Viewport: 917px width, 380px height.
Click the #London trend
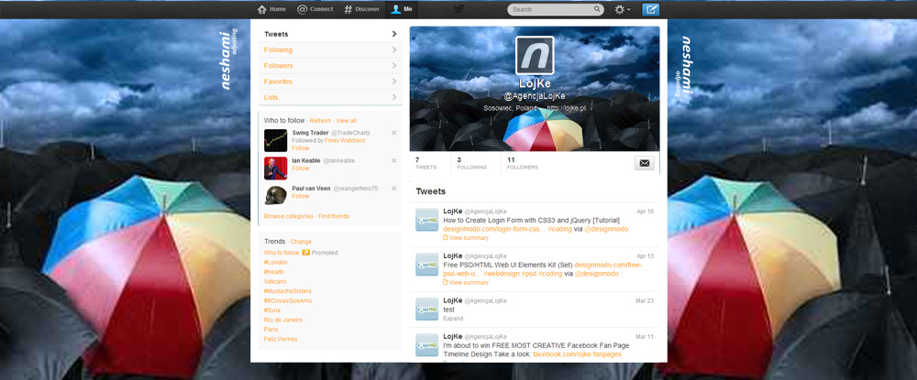click(x=276, y=262)
